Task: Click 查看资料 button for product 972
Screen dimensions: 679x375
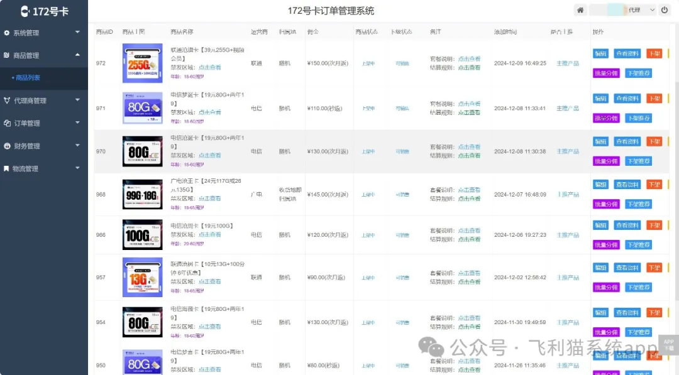Action: tap(627, 53)
